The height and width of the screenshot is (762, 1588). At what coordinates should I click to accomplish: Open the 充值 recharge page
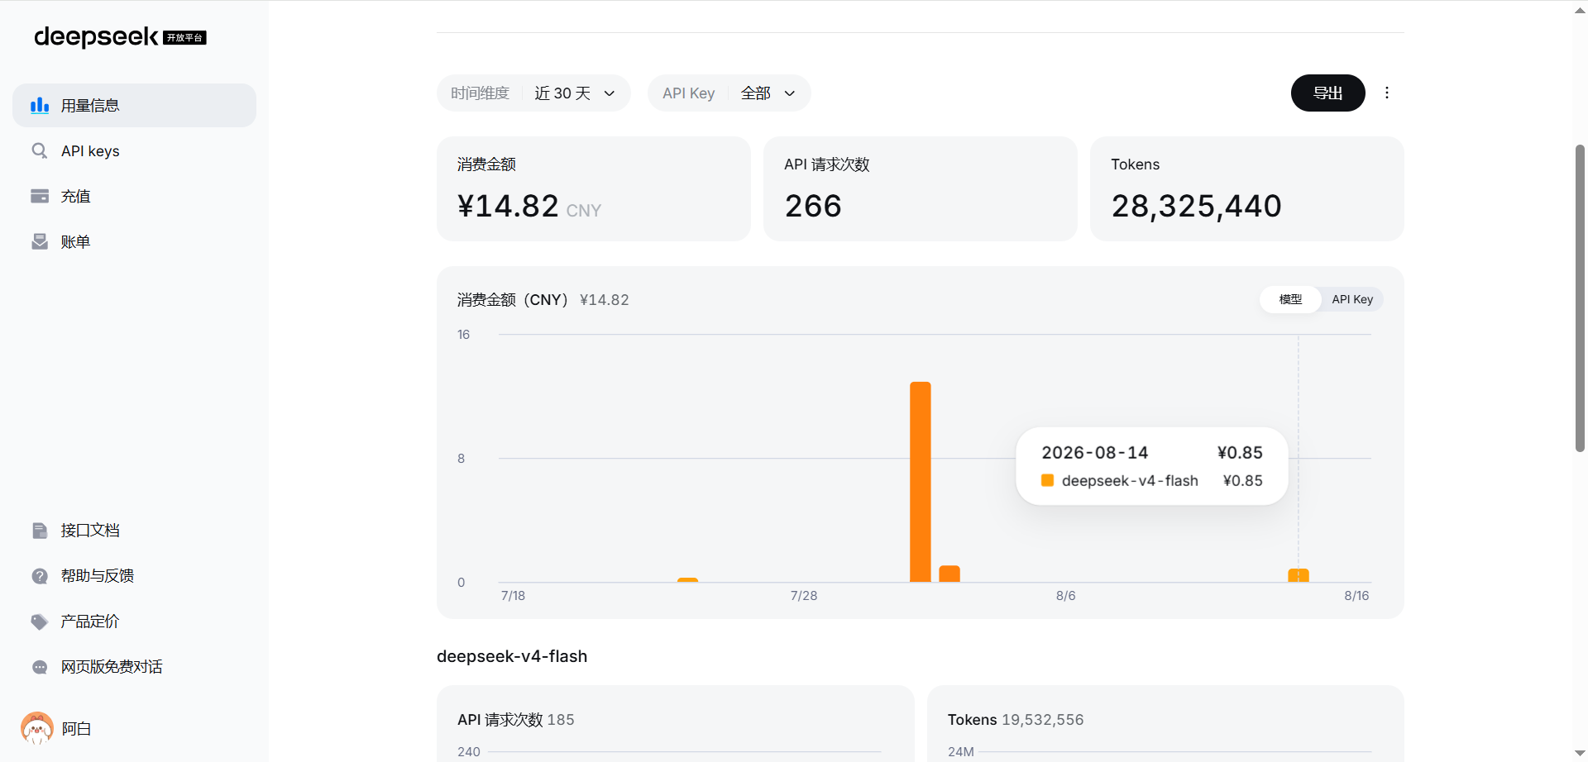click(x=134, y=196)
